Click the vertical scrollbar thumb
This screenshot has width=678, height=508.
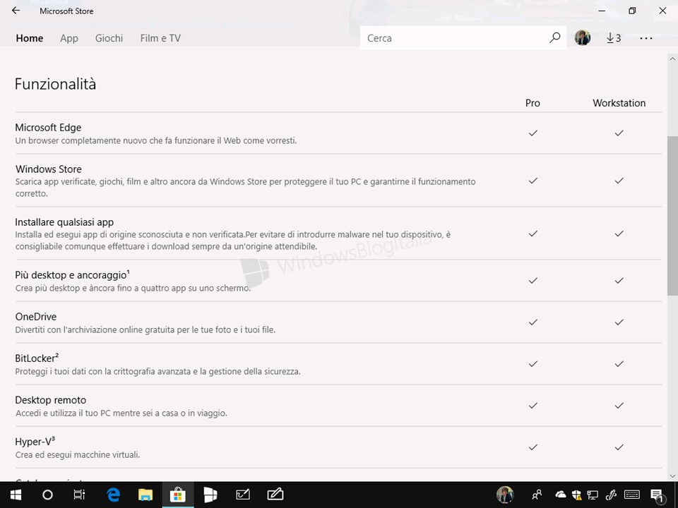(x=672, y=216)
